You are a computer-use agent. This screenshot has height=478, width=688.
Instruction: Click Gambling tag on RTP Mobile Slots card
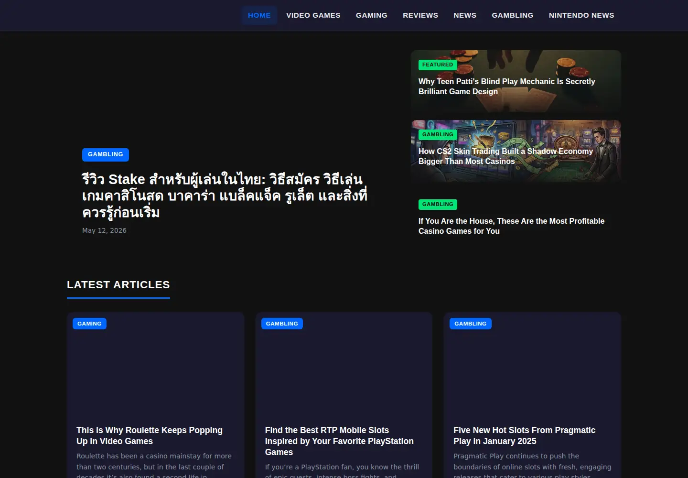[x=282, y=324]
